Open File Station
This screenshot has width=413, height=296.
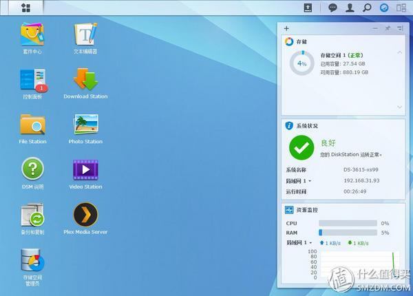32,125
